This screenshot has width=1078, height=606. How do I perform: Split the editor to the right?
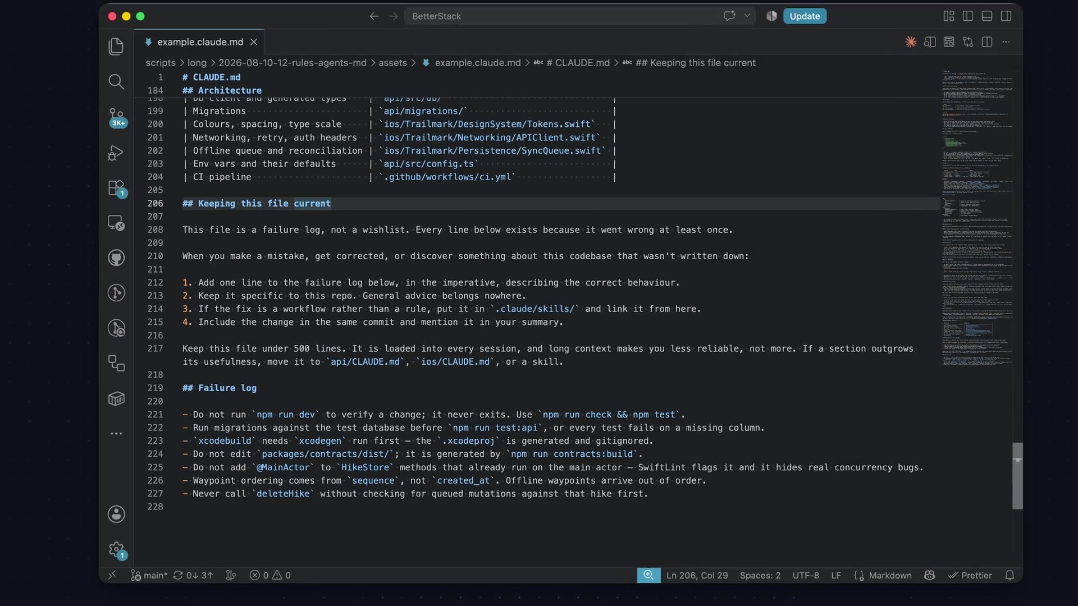coord(987,42)
